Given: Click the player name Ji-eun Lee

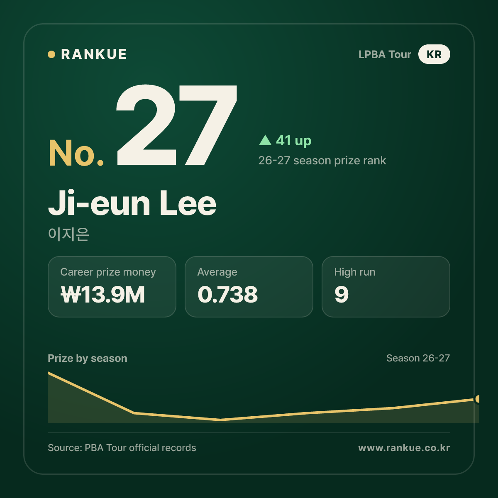Looking at the screenshot, I should click(x=132, y=203).
